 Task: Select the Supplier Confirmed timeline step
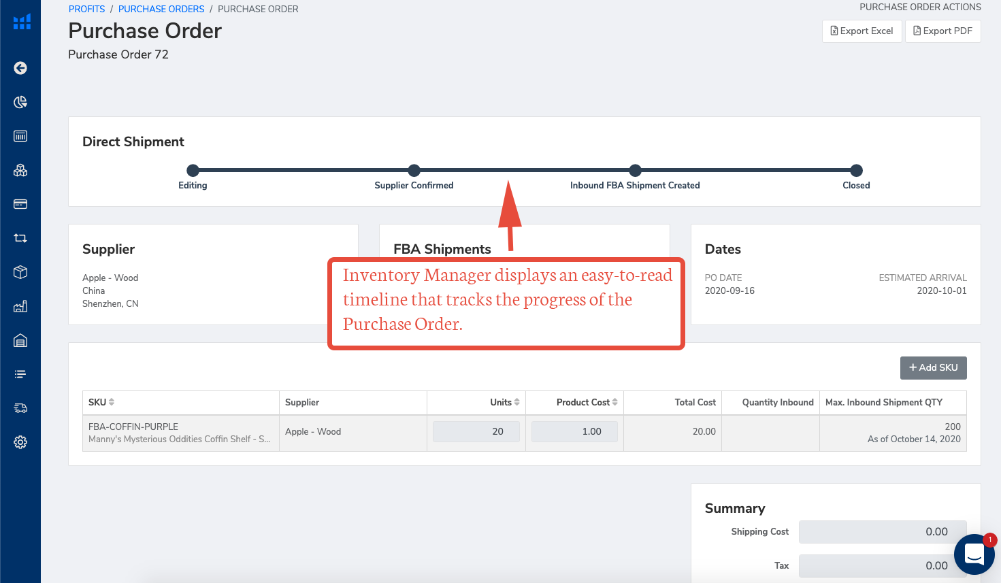coord(414,171)
